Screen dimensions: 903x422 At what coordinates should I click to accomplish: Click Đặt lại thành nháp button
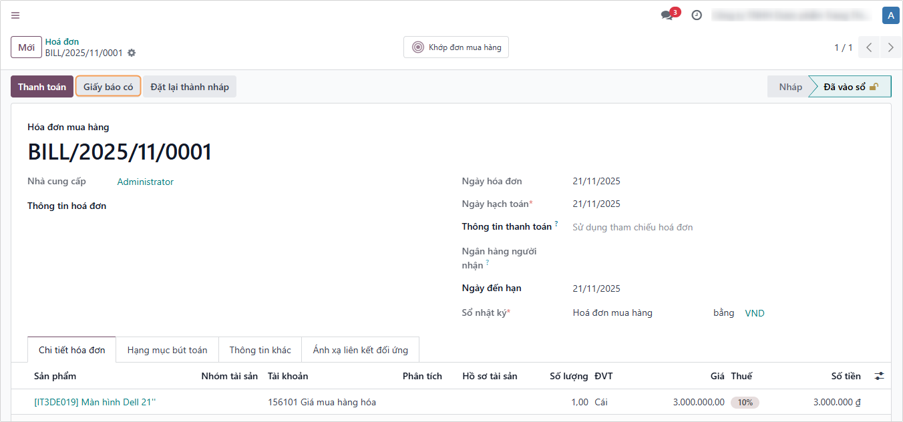pyautogui.click(x=190, y=87)
